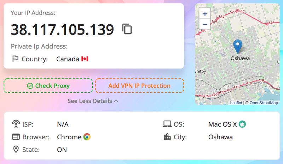Collapse details via See Less Details
Screen dimensions: 283x164
93,101
